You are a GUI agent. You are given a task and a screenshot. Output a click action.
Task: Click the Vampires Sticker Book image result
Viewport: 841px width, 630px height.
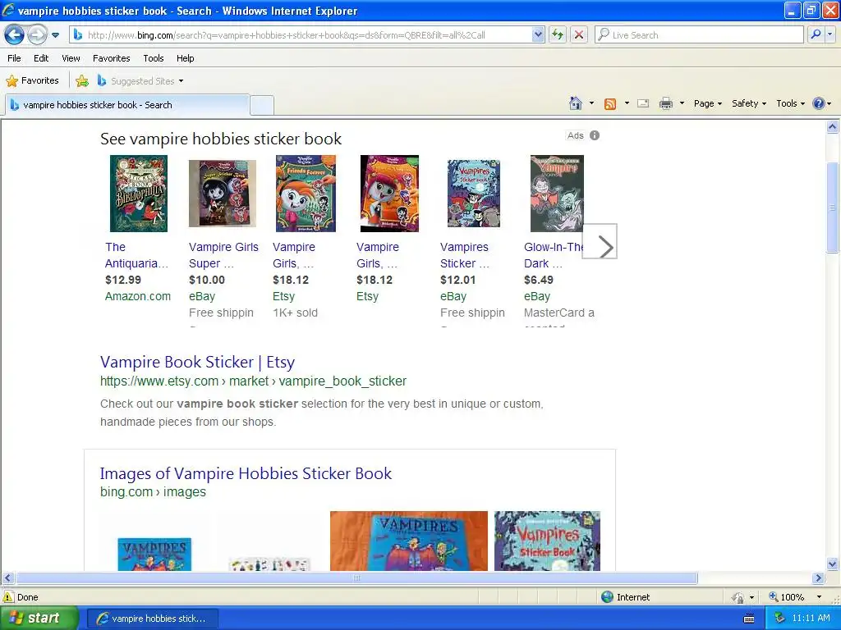(547, 541)
